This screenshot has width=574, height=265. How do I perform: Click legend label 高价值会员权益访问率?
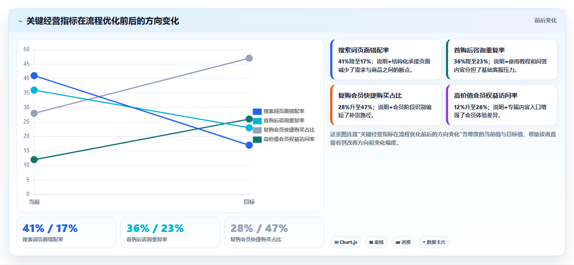click(x=289, y=139)
